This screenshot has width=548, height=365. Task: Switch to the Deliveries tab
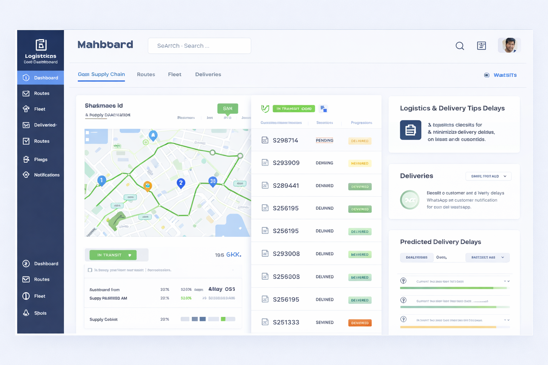pyautogui.click(x=208, y=74)
